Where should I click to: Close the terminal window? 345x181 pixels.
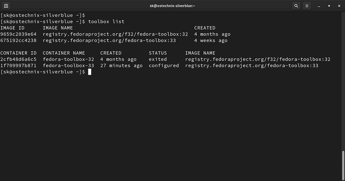coord(339,6)
